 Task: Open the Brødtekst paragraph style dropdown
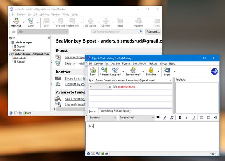coord(103,118)
